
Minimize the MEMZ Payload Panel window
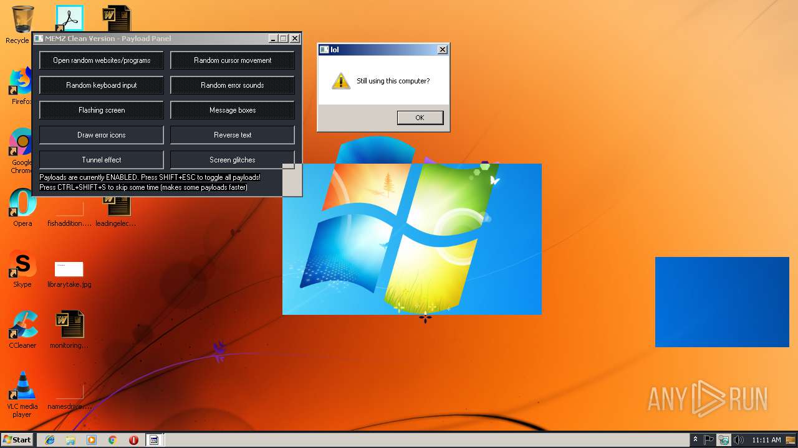pyautogui.click(x=273, y=39)
